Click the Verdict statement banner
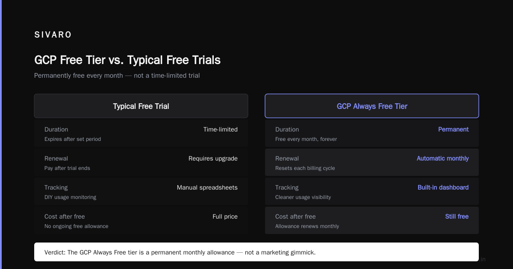The image size is (513, 269). [256, 252]
